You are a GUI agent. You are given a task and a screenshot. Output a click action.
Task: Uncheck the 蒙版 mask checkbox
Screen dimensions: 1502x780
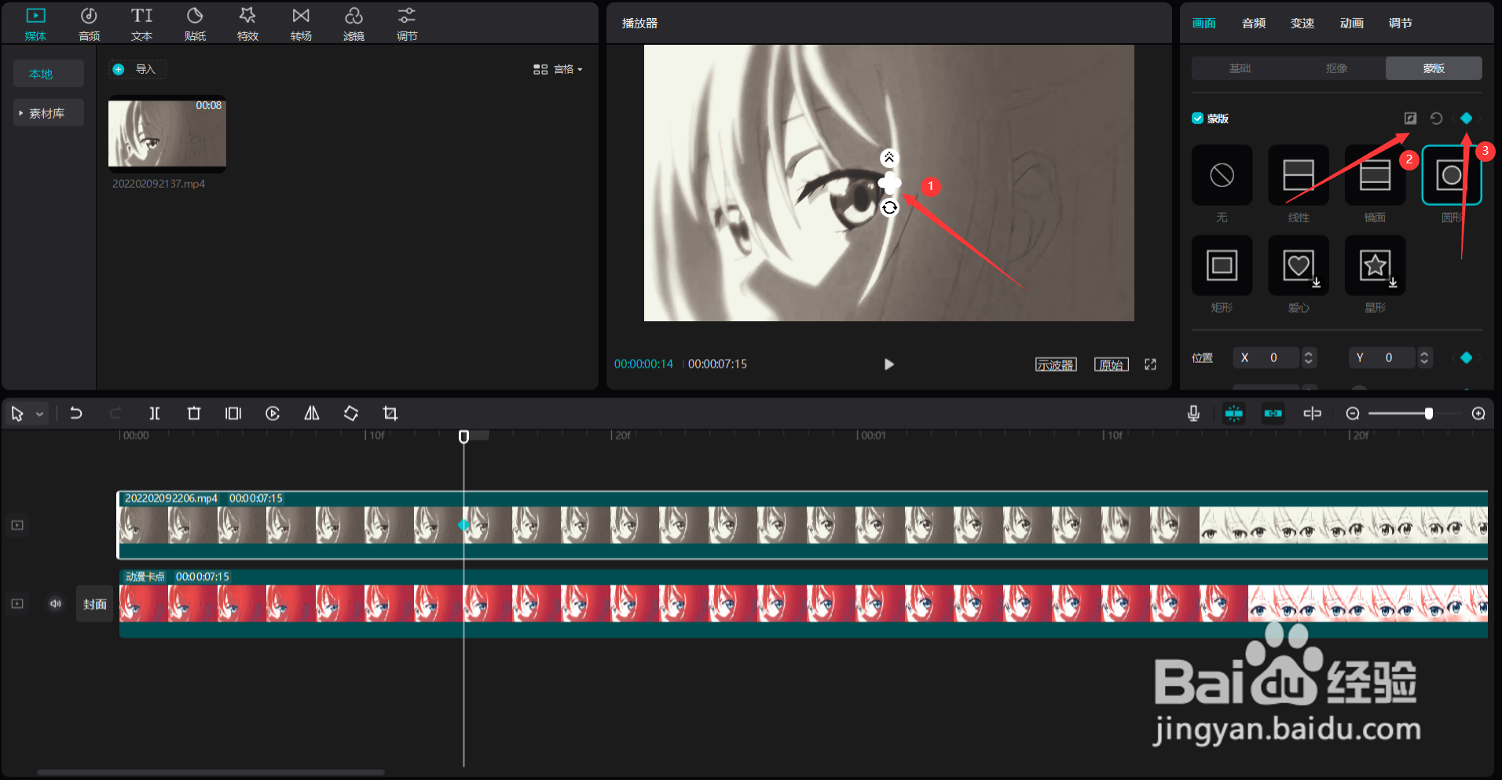[x=1197, y=119]
